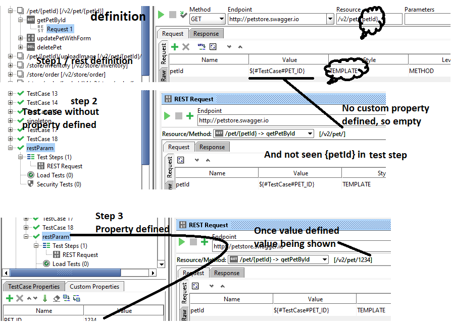Click the grey X remove parameter icon

tap(186, 47)
